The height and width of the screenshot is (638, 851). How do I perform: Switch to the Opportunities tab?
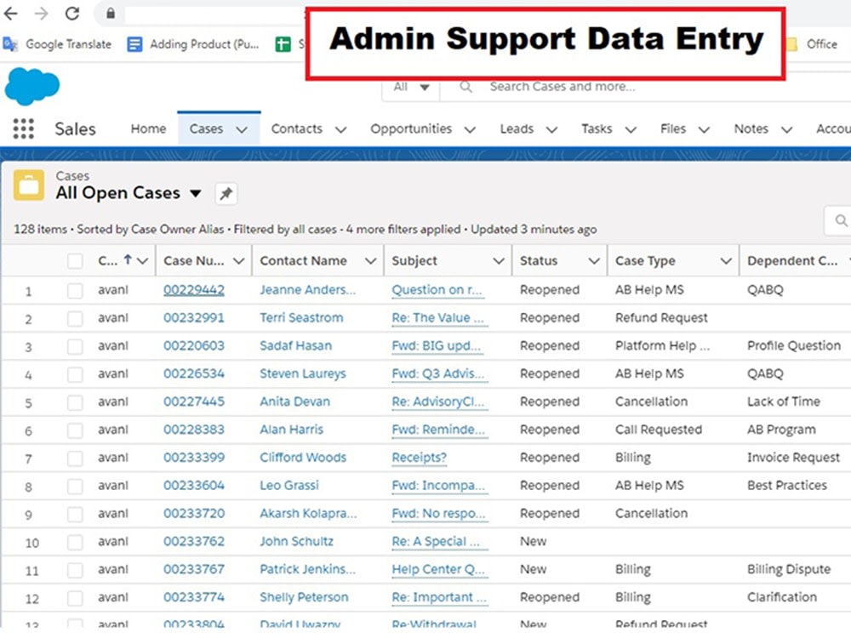411,128
